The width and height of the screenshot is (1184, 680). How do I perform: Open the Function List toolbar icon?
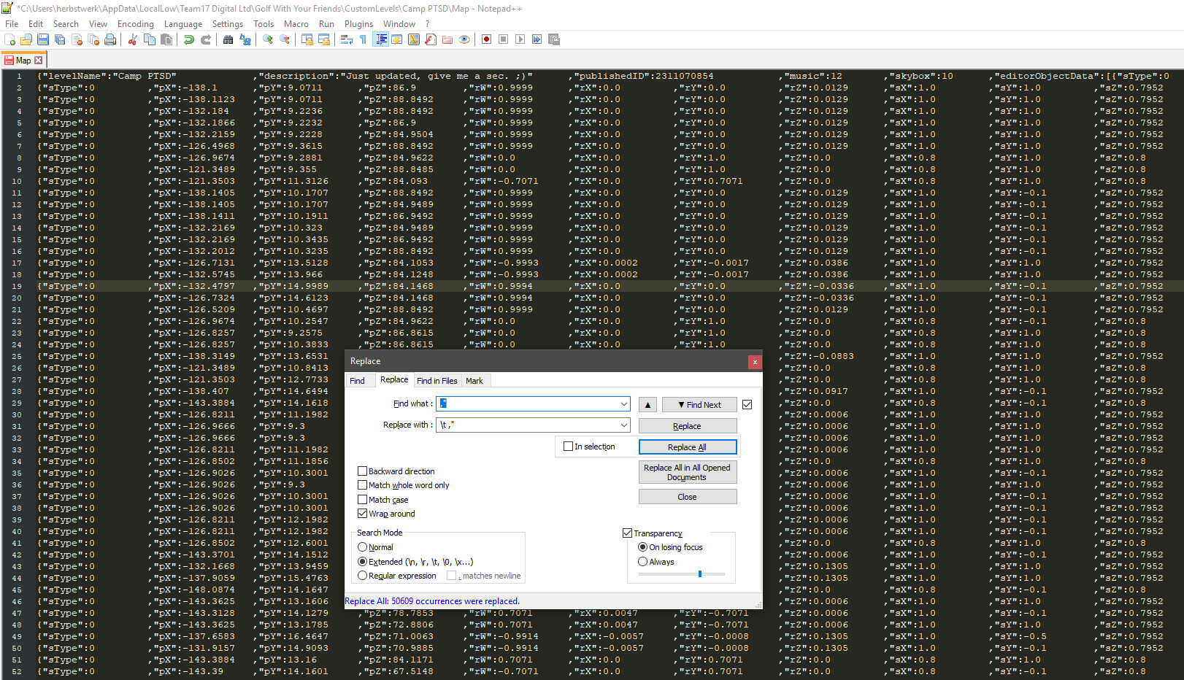click(431, 39)
